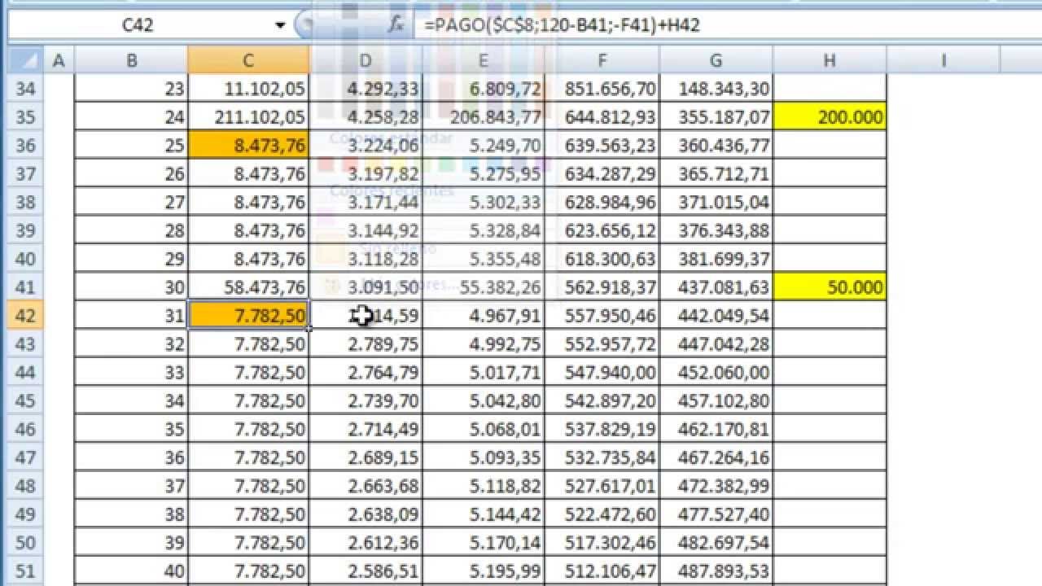Viewport: 1042px width, 586px height.
Task: Select column I header
Action: (x=943, y=60)
